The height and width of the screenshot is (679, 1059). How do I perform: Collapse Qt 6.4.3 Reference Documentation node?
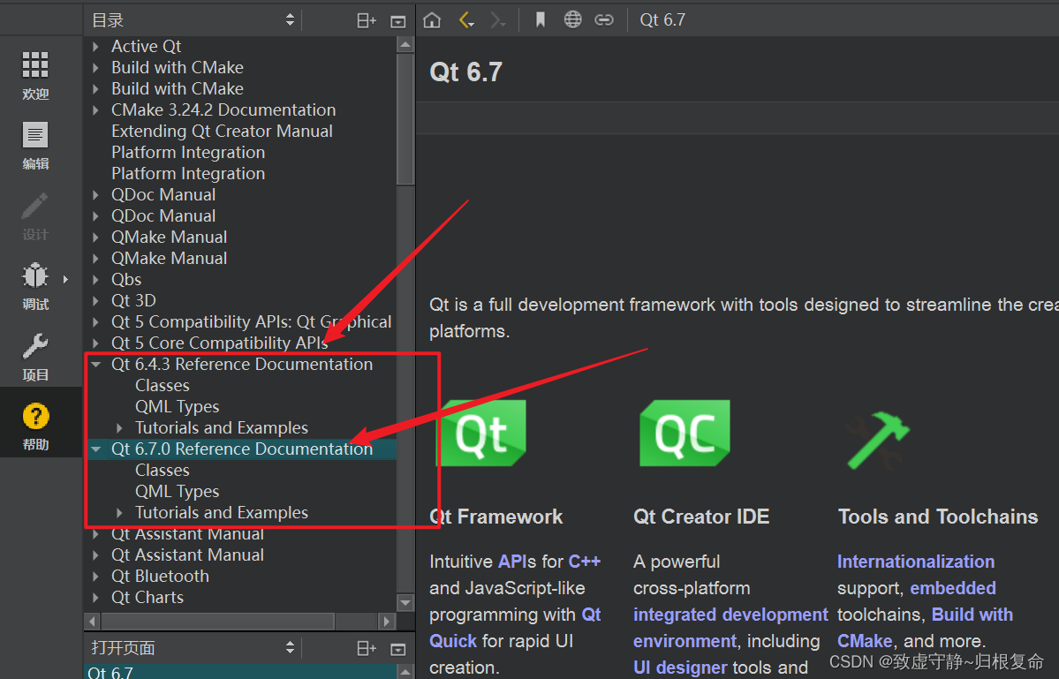point(96,365)
